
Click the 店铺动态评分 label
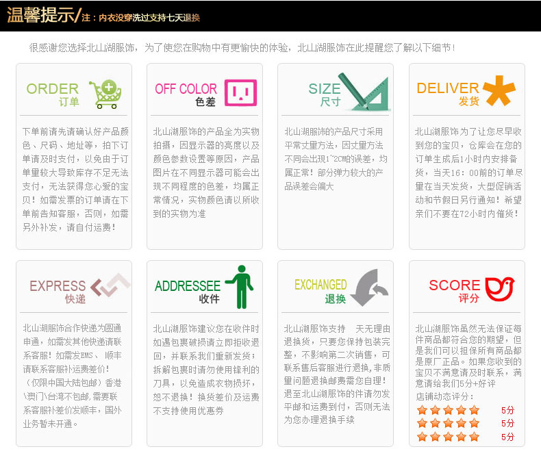(x=444, y=396)
